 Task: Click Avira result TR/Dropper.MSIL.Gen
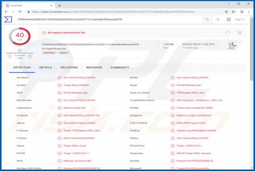click(190, 93)
